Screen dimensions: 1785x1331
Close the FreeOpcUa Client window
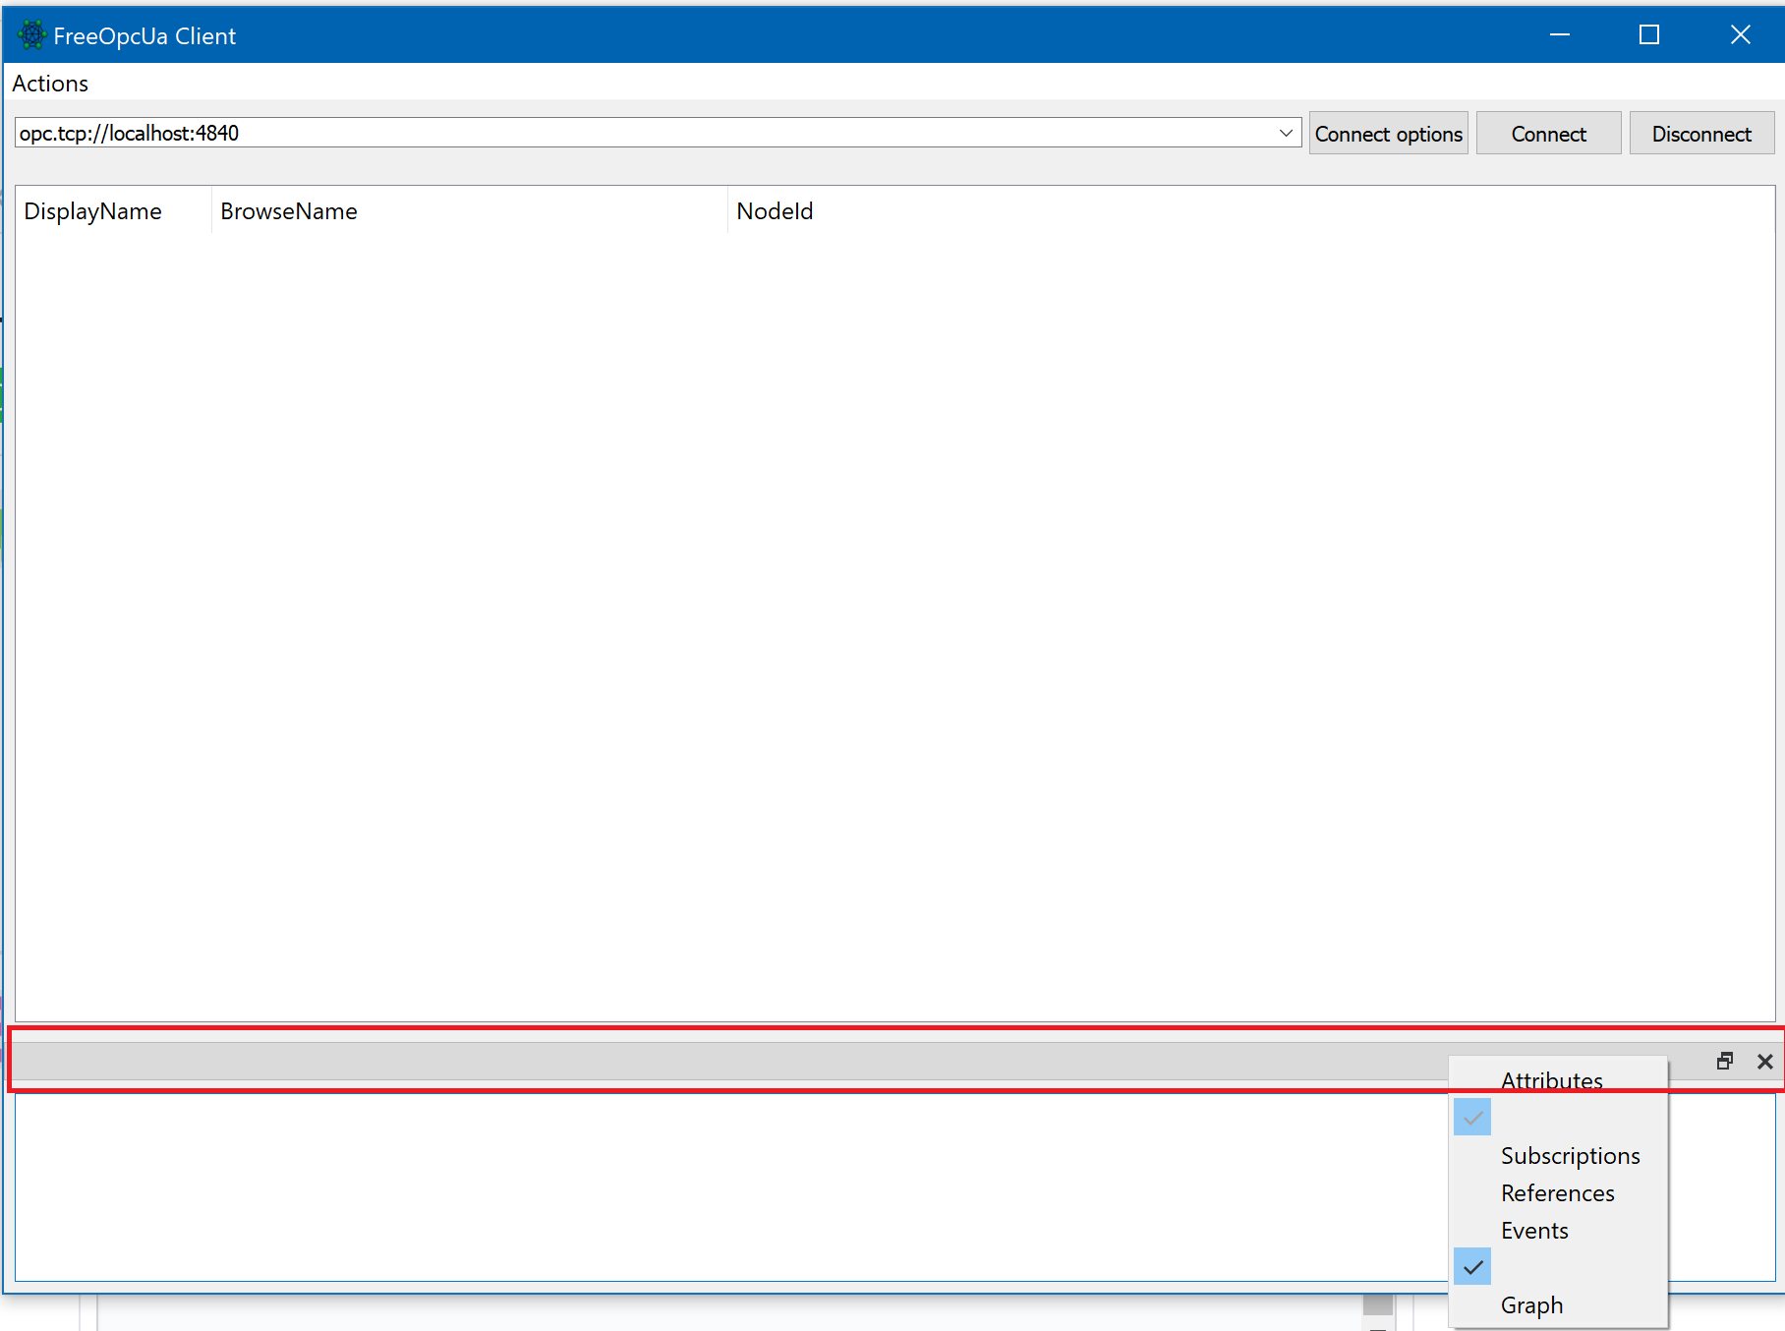tap(1740, 35)
